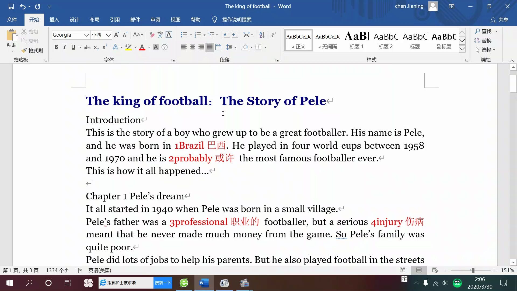Adjust the zoom slider handle
Image resolution: width=517 pixels, height=291 pixels.
[473, 270]
